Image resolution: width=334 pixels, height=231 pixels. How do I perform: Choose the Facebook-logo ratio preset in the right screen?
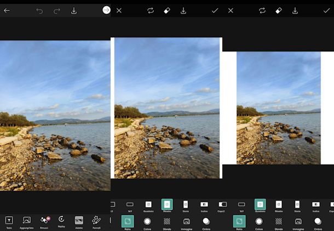(x=316, y=206)
